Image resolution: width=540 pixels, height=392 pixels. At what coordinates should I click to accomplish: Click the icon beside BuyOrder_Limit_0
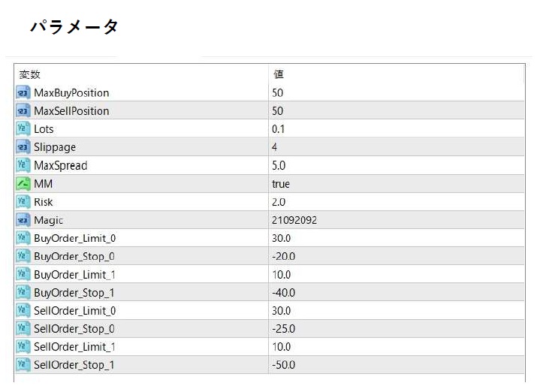23,238
